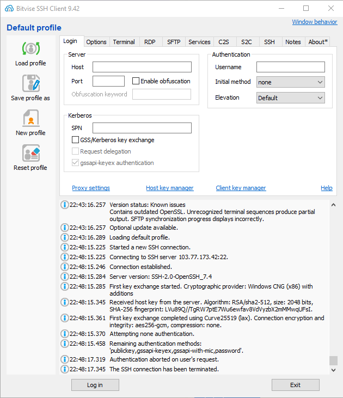Screen dimensions: 343x398
Task: Click the Save profile as icon
Action: click(x=31, y=83)
